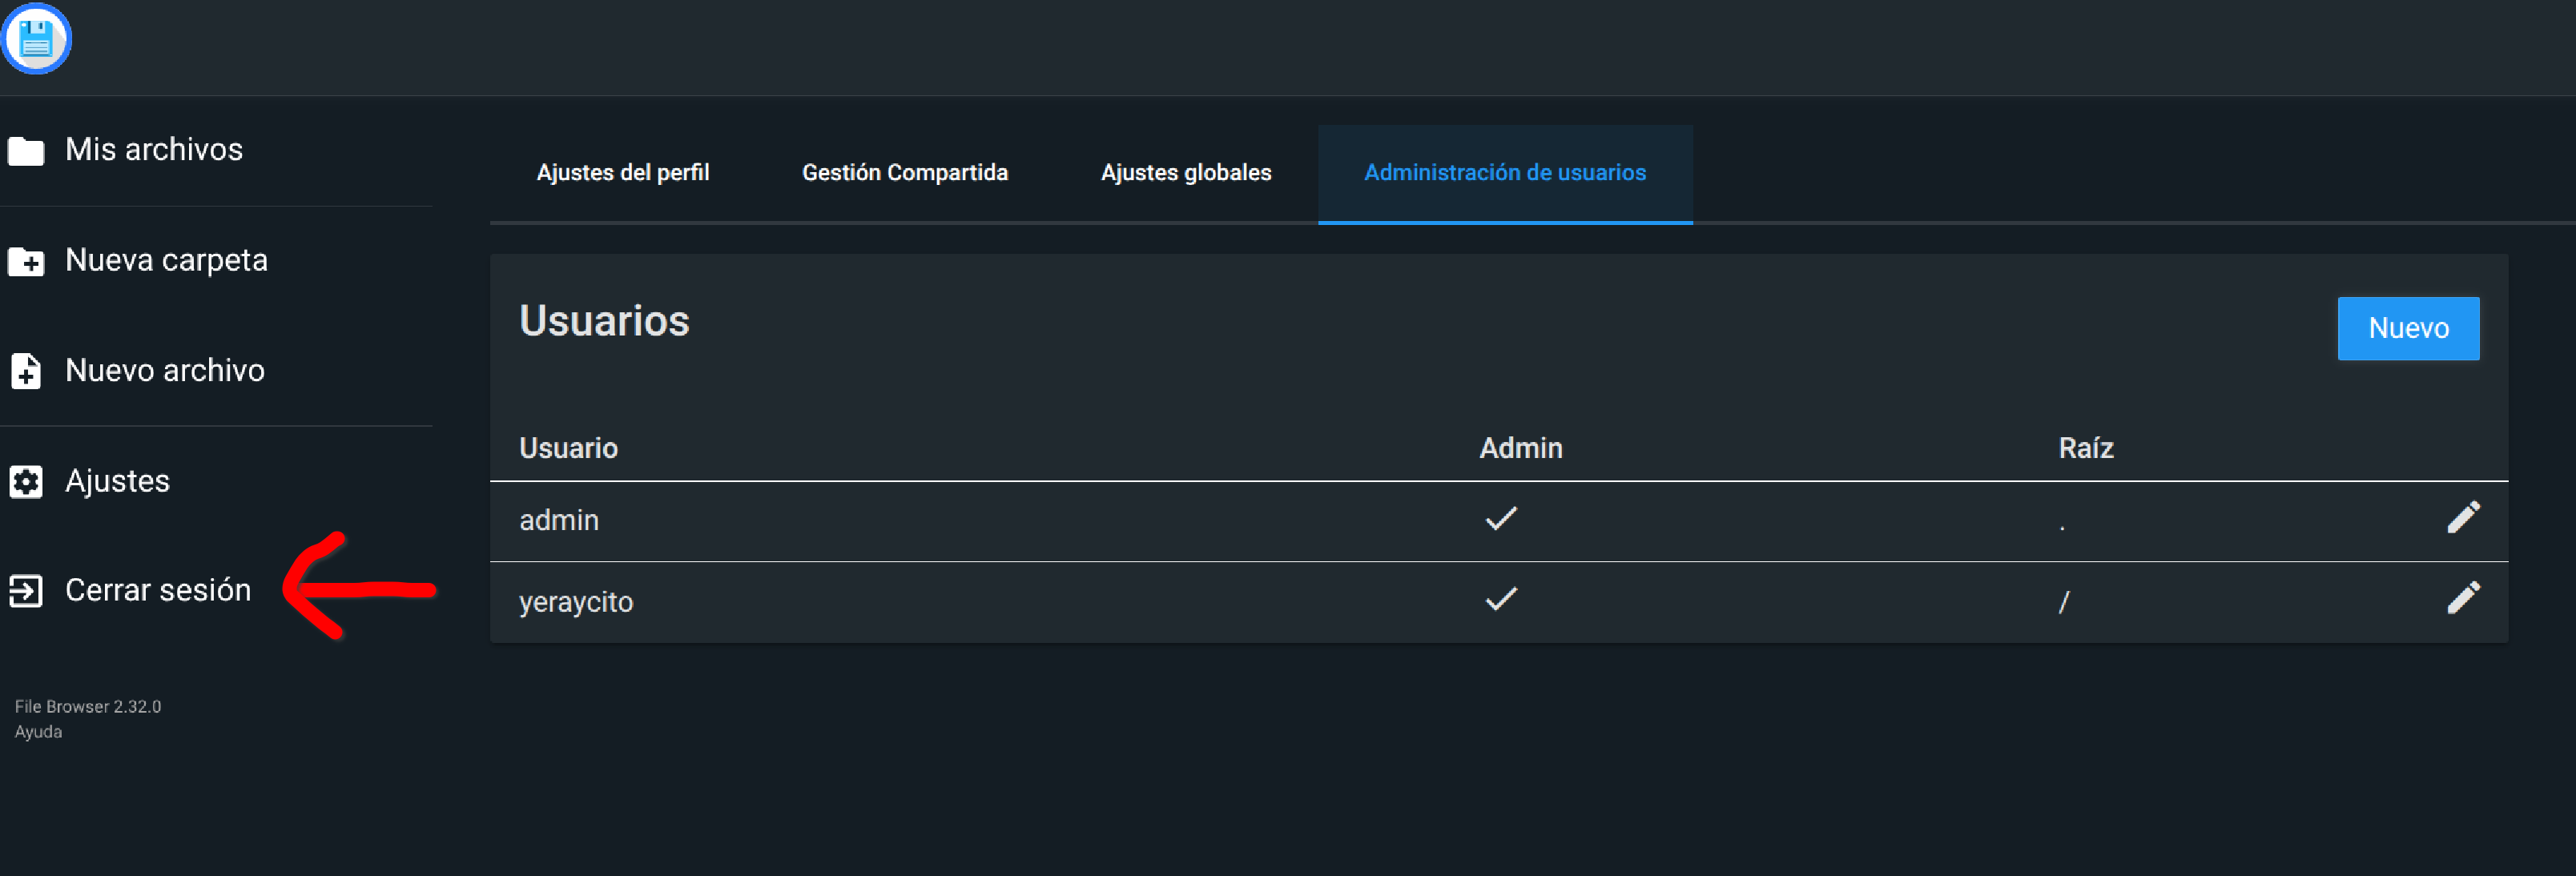
Task: Click the Nuevo archivo file-plus icon
Action: coord(26,371)
